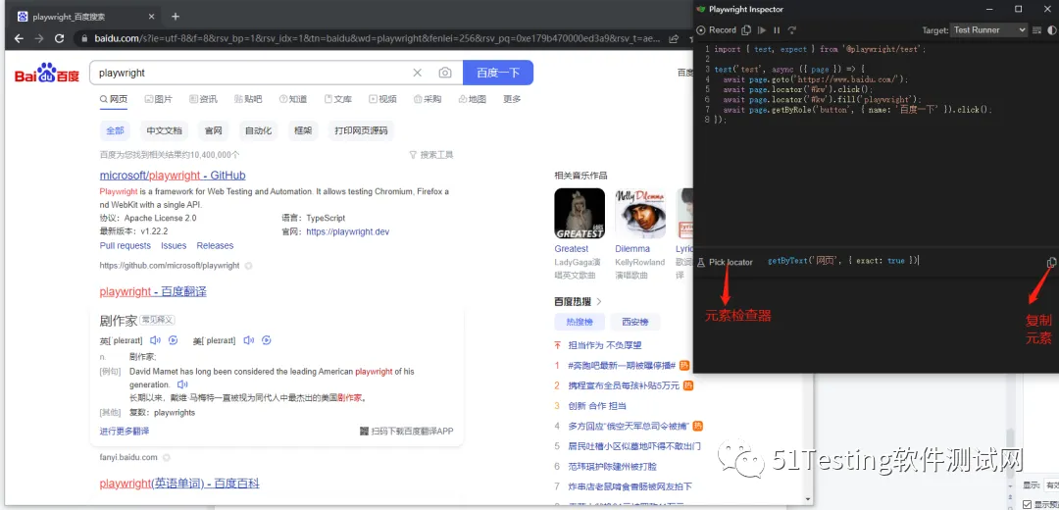Open the 更多 menu

coord(512,99)
